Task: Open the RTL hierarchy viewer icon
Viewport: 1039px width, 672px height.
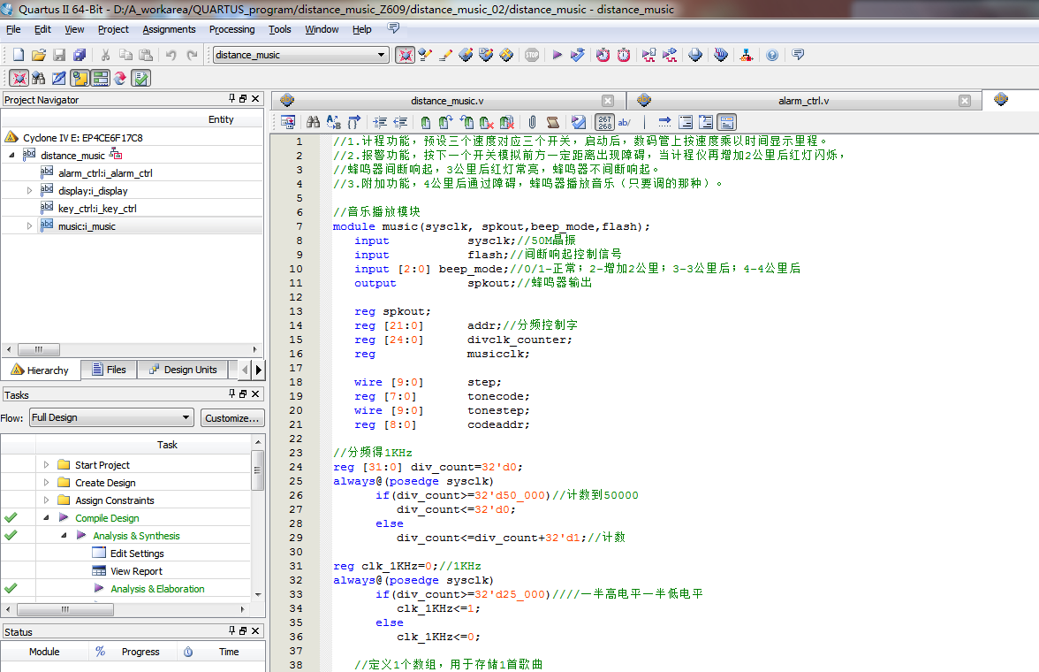Action: coord(747,55)
